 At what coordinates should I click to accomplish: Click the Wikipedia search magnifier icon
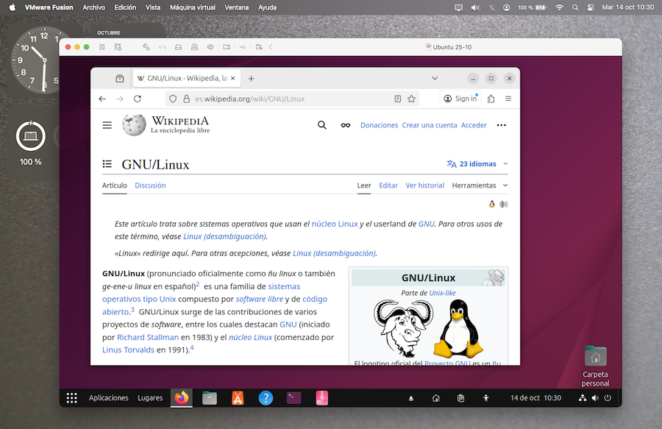click(321, 125)
